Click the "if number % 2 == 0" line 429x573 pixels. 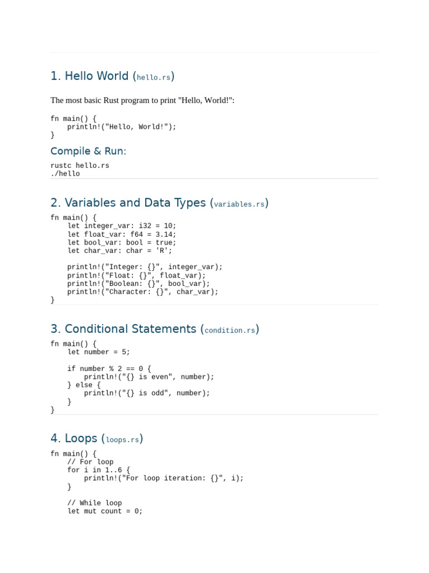click(109, 368)
